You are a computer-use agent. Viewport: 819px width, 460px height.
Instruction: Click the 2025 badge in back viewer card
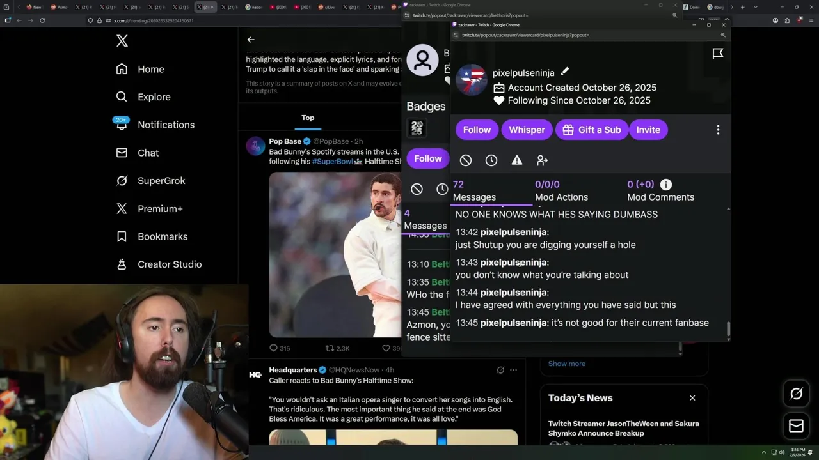tap(417, 128)
